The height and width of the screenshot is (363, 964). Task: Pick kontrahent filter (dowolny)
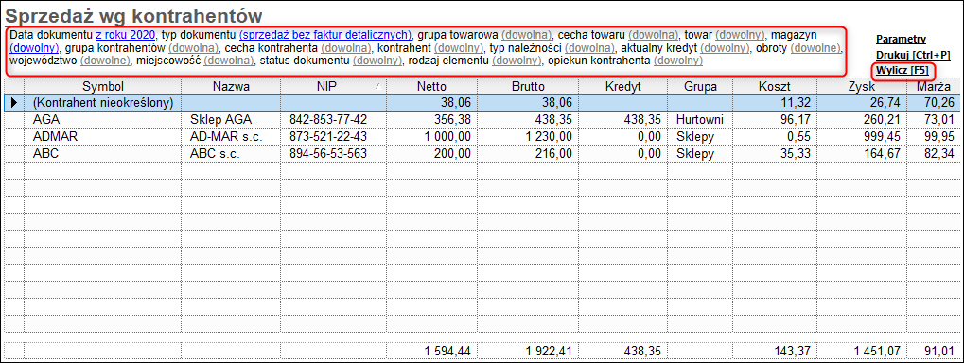click(x=459, y=47)
